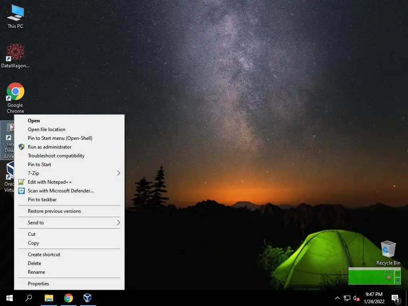Expand the Send to submenu
The image size is (408, 306).
point(69,222)
